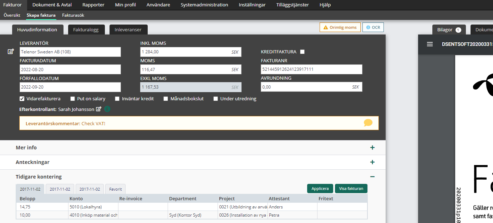Click the Exkl moms disabled field
The image size is (493, 223).
click(x=191, y=87)
